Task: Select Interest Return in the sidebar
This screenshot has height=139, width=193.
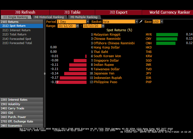Action: pos(20,30)
